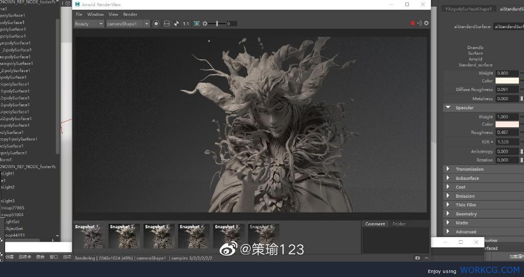Open the Window menu in RenderView

[95, 14]
